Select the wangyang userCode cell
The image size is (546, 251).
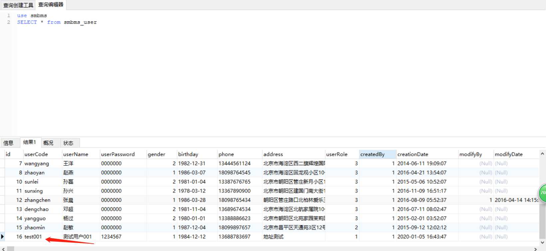(43, 163)
